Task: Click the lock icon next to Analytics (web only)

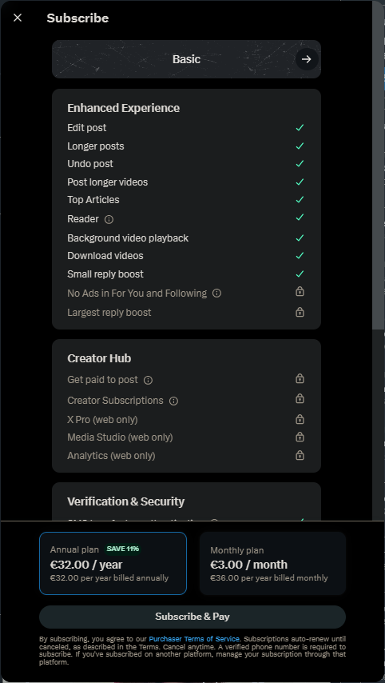Action: click(x=300, y=455)
